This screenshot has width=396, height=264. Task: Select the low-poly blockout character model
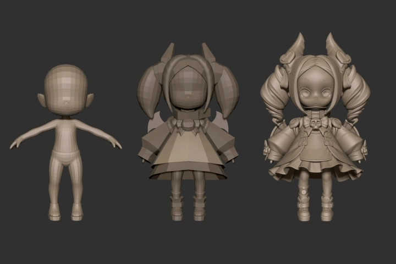[188, 131]
